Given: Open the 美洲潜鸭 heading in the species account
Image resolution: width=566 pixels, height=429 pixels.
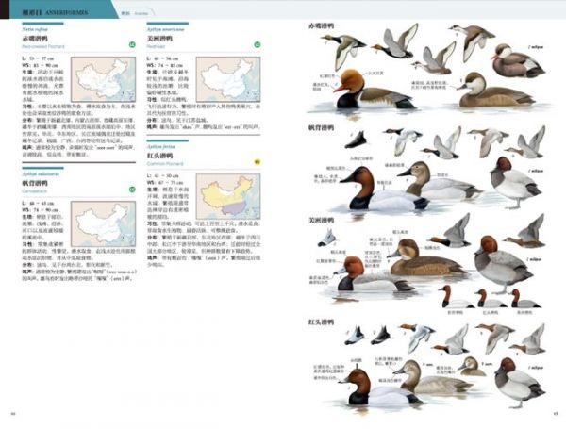Looking at the screenshot, I should coord(159,39).
